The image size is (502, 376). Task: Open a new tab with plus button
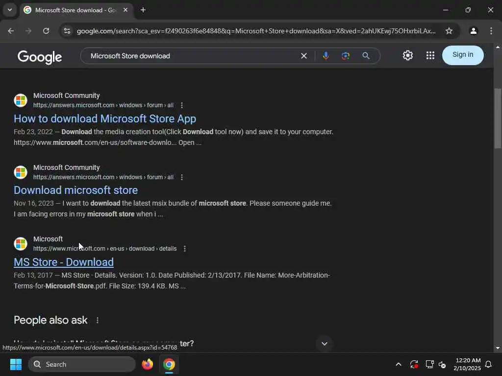(143, 10)
